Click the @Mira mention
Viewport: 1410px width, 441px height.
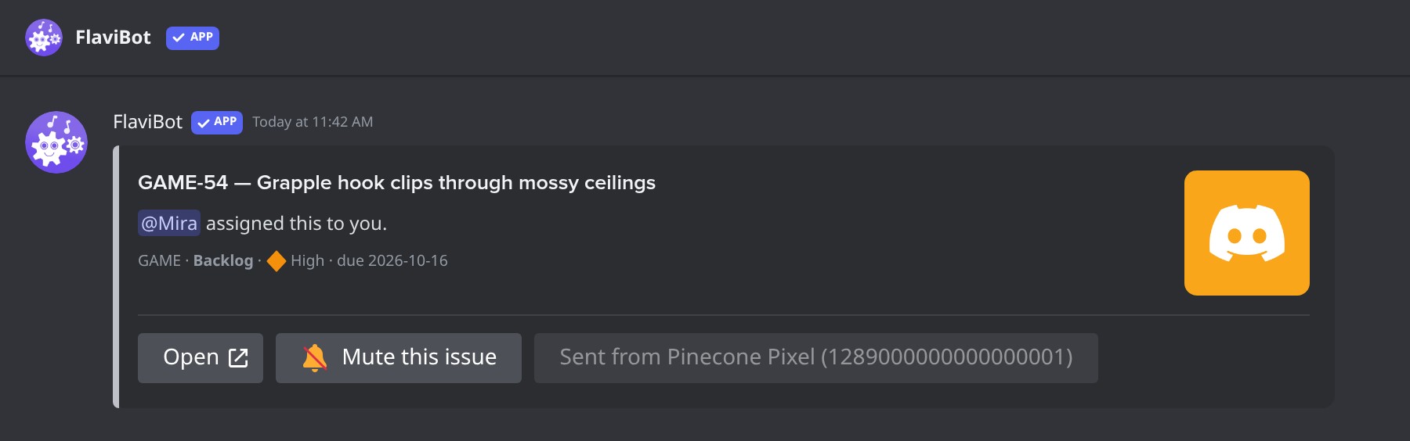point(169,224)
